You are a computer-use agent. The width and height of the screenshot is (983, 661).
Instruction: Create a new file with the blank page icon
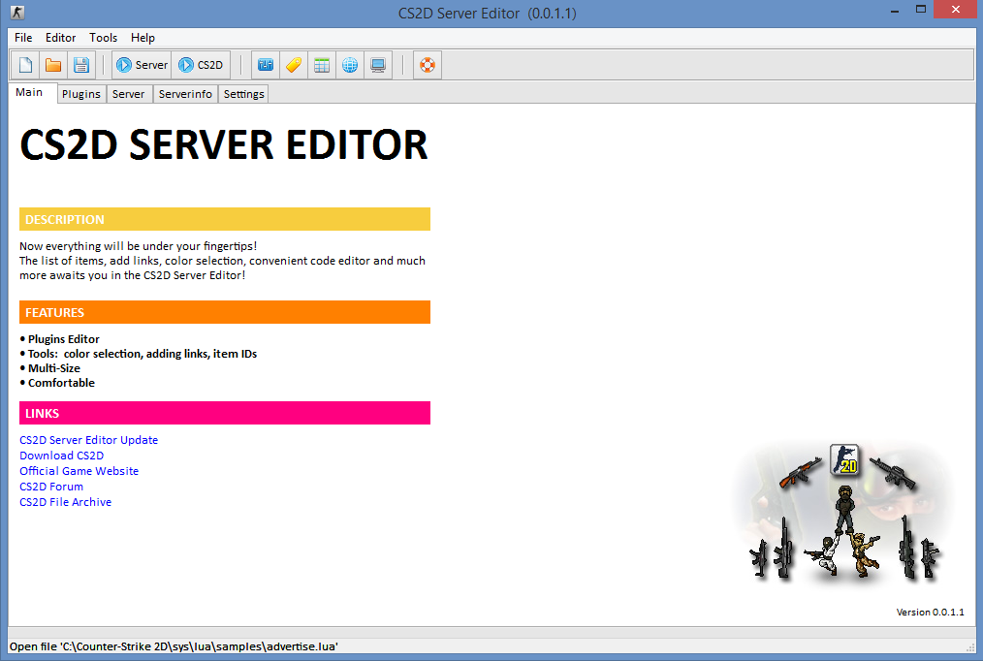point(26,65)
